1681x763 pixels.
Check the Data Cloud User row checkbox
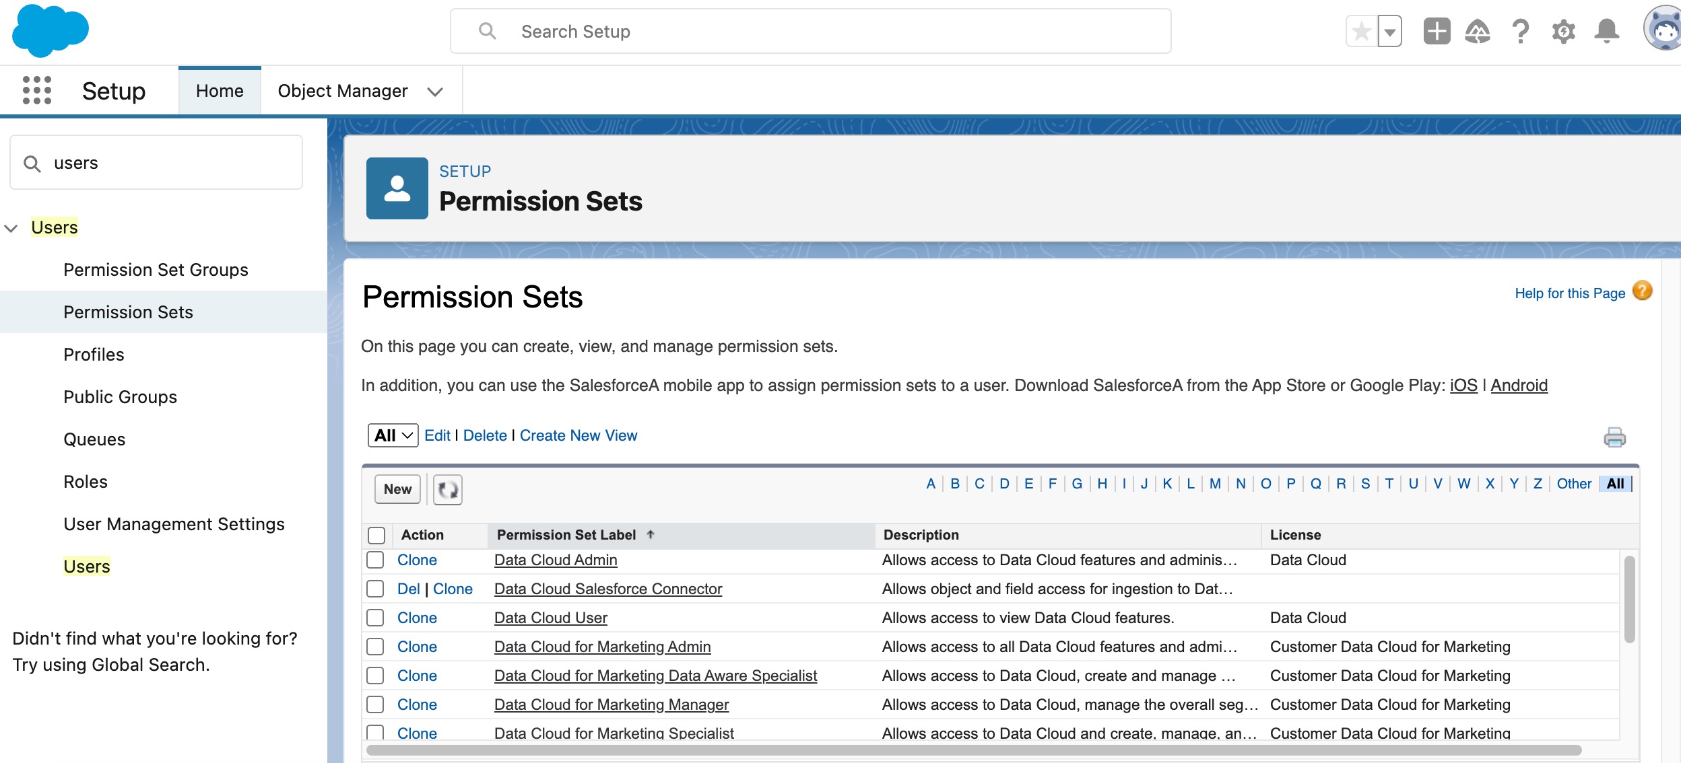pos(375,618)
